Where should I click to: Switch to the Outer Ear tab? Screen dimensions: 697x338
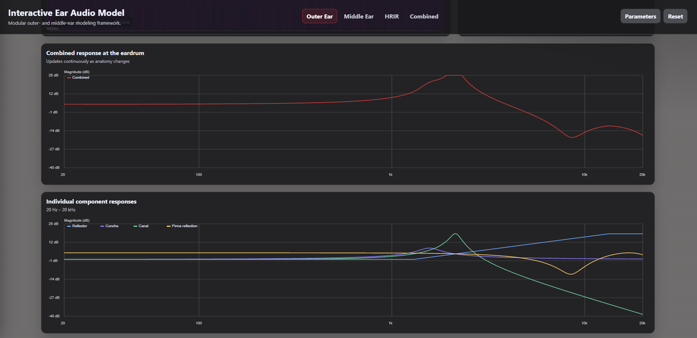320,16
